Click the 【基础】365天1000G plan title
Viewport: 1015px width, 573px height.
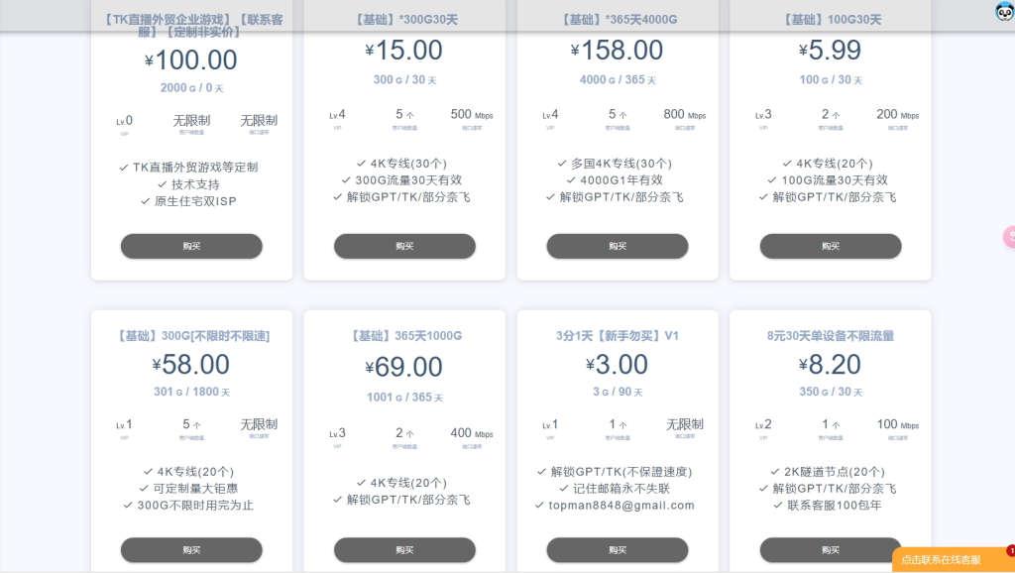tap(404, 336)
